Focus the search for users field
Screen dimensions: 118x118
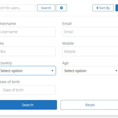tap(17, 8)
